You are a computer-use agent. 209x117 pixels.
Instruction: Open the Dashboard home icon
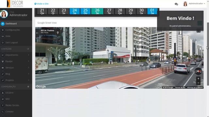click(3, 24)
